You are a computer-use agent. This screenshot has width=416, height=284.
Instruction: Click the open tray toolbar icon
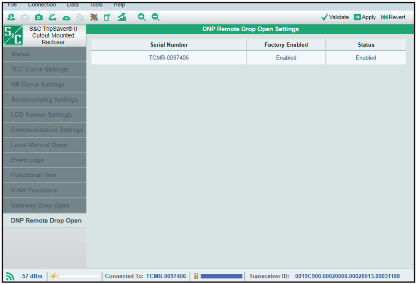click(x=52, y=18)
